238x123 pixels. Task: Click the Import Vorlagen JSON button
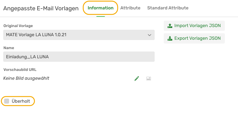click(x=194, y=26)
